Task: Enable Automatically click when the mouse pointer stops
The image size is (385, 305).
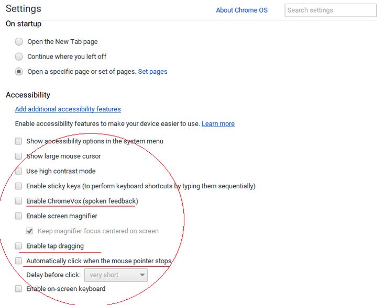Action: (x=18, y=261)
